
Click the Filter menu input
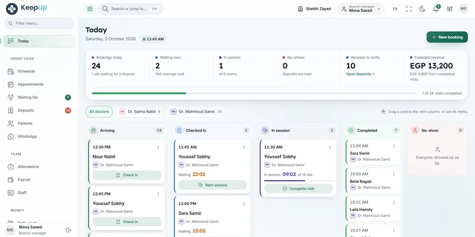pyautogui.click(x=39, y=23)
